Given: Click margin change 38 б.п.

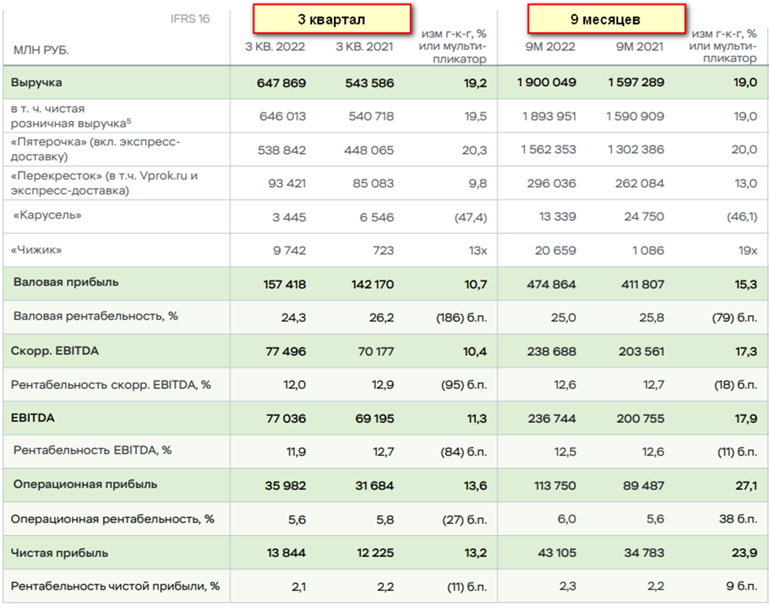Looking at the screenshot, I should click(x=738, y=519).
